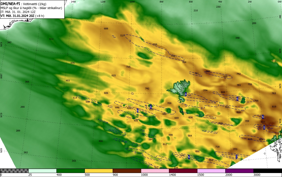This screenshot has height=177, width=282.
Task: Click the 8W longitude label
Action: point(162,2)
